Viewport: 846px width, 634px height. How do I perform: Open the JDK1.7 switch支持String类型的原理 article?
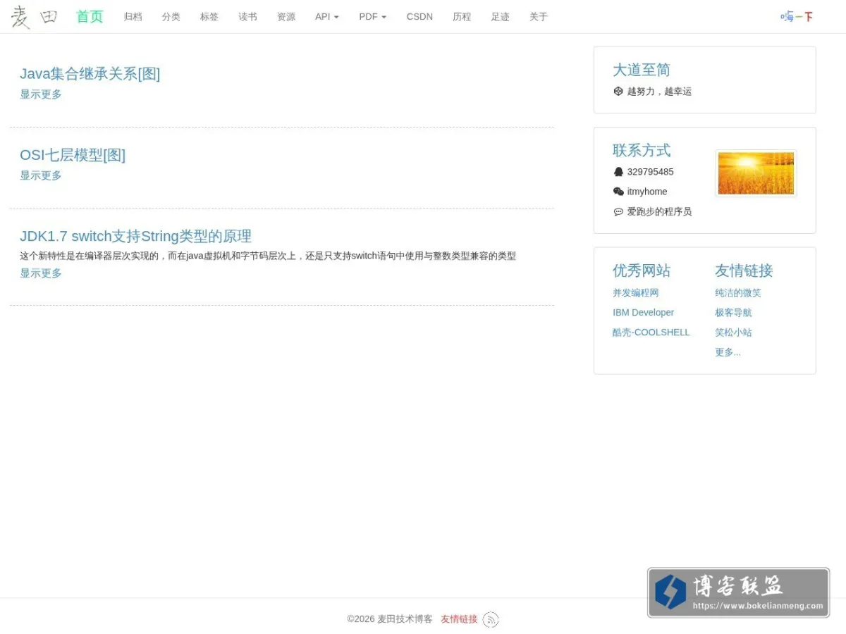(135, 236)
